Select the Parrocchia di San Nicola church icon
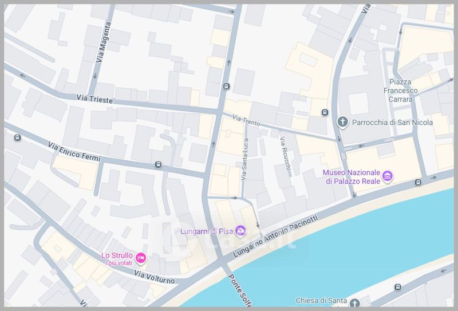Viewport: 458px width, 311px height. pyautogui.click(x=342, y=122)
